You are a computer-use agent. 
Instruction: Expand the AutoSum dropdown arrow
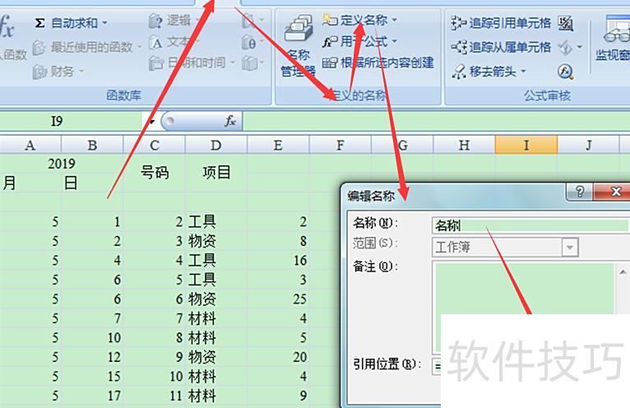pos(105,23)
